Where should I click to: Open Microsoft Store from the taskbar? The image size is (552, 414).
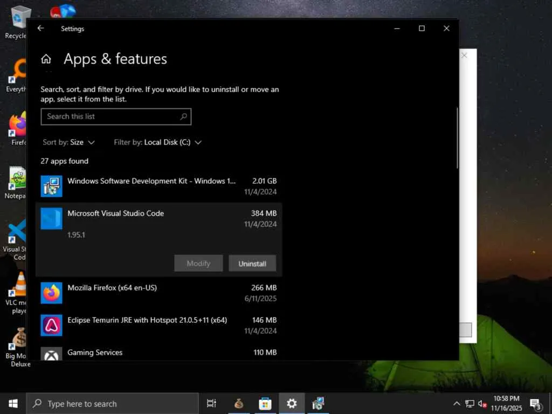click(x=265, y=403)
